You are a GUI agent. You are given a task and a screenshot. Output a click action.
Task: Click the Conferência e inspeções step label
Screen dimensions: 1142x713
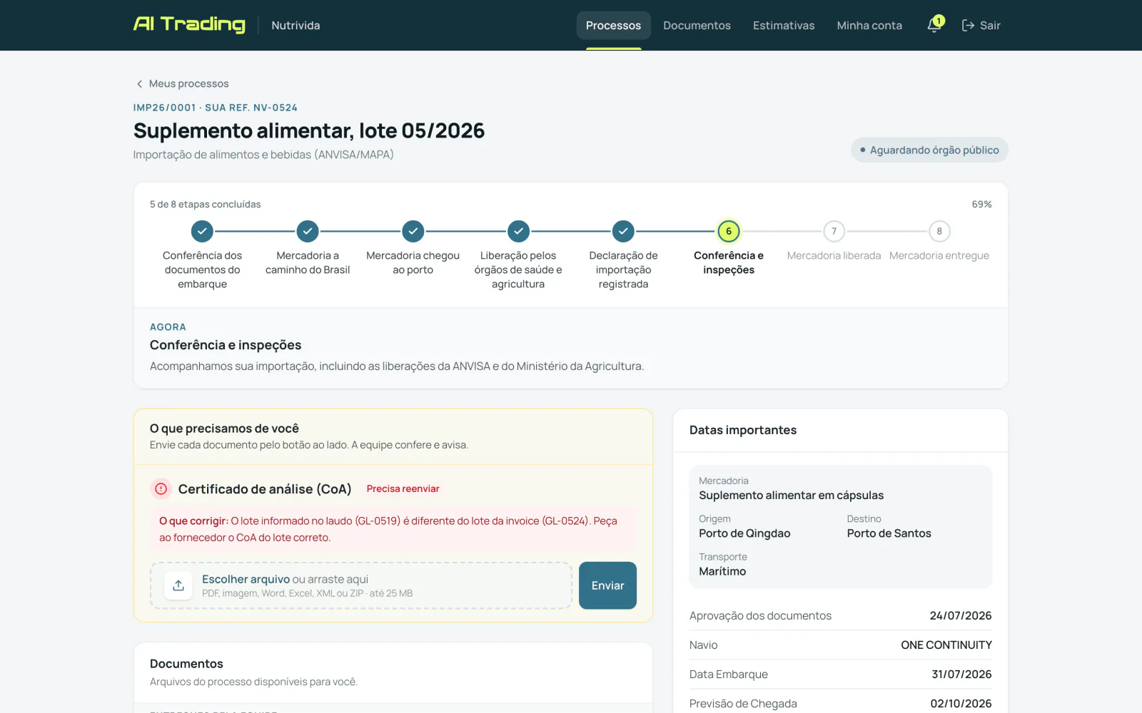coord(729,262)
